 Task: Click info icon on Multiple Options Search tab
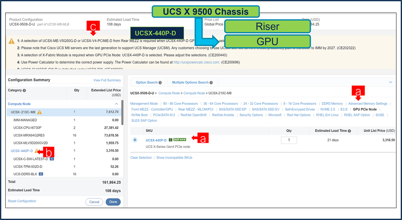click(211, 82)
